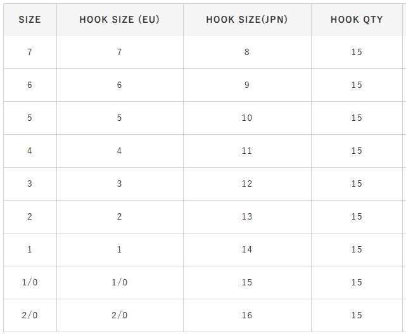Click 2/0 in the SIZE column
406x336 pixels.
(30, 315)
